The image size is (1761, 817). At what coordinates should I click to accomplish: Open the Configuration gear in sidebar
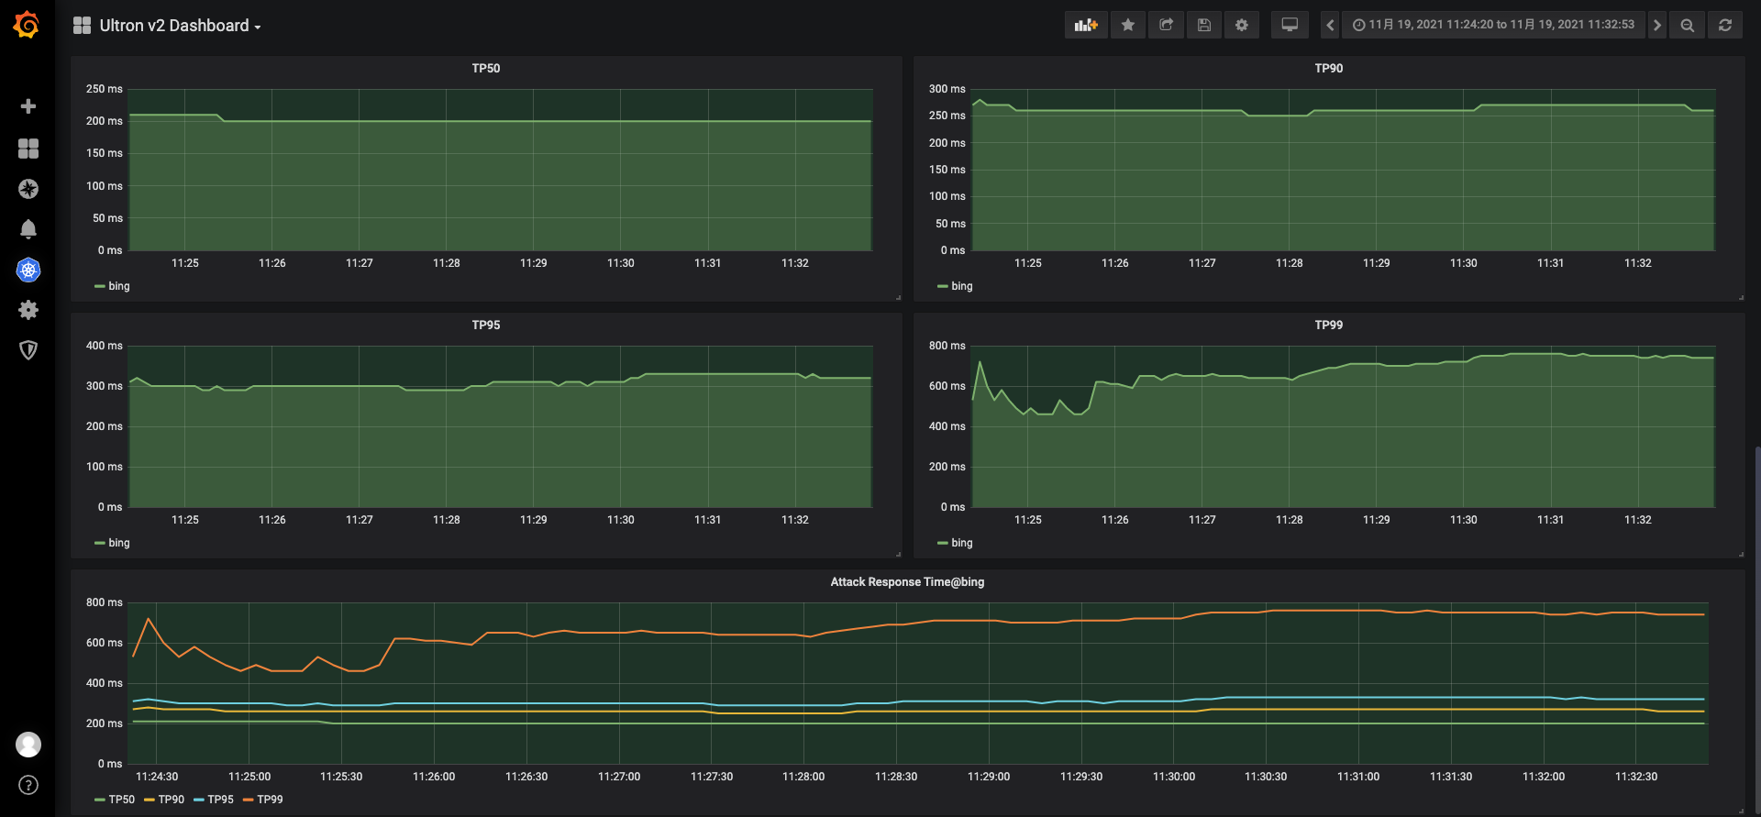tap(28, 310)
